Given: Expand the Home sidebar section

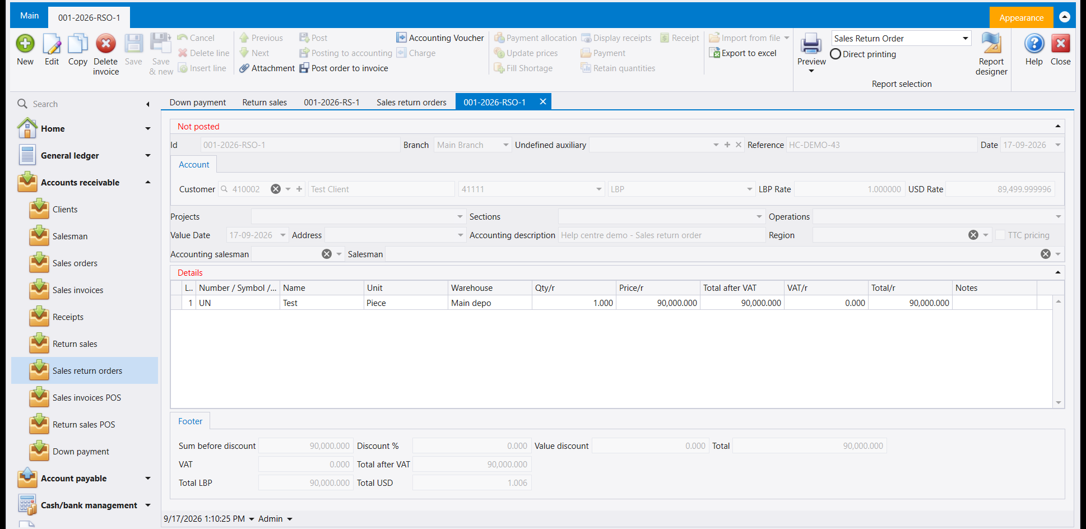Looking at the screenshot, I should pos(148,129).
